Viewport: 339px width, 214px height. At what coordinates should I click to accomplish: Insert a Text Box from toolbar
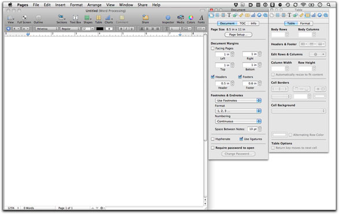[75, 19]
